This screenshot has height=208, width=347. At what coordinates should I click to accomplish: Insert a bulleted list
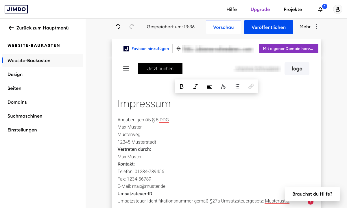tap(237, 86)
